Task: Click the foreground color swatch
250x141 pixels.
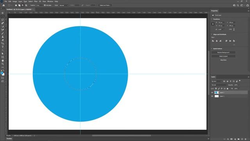Action: point(2,73)
